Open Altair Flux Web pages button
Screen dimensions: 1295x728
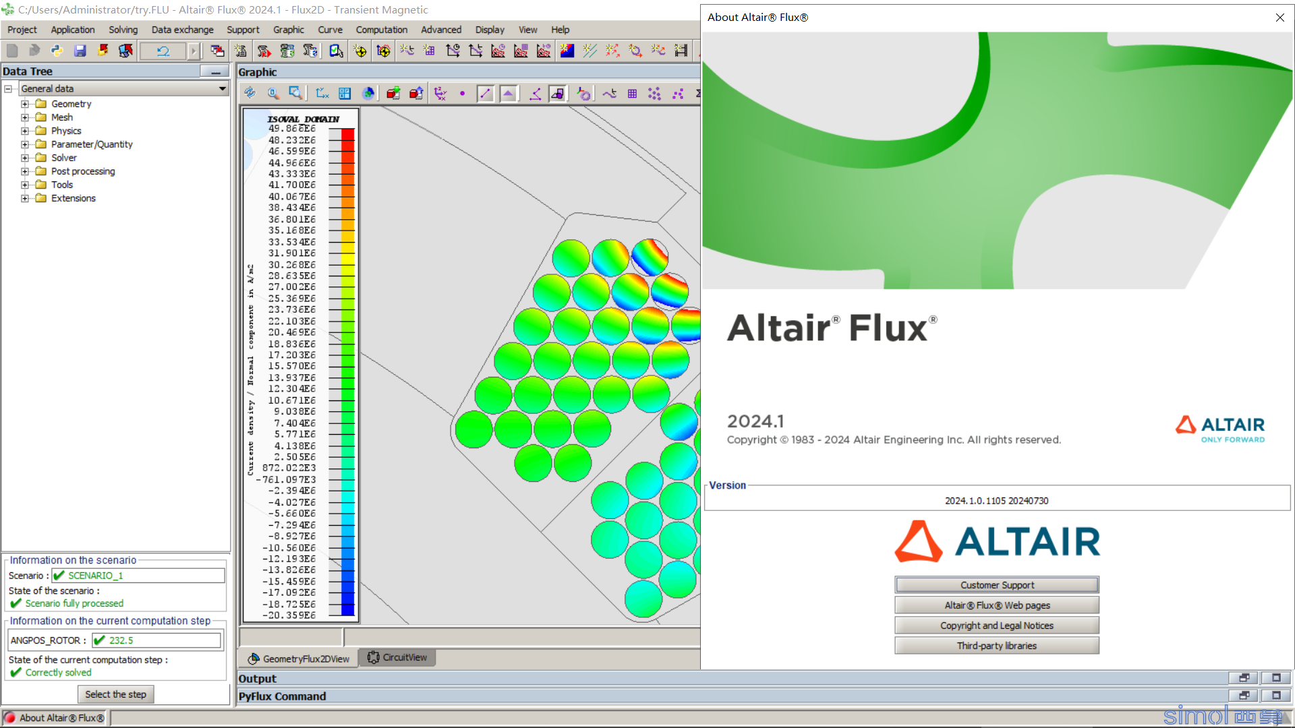[x=997, y=605]
